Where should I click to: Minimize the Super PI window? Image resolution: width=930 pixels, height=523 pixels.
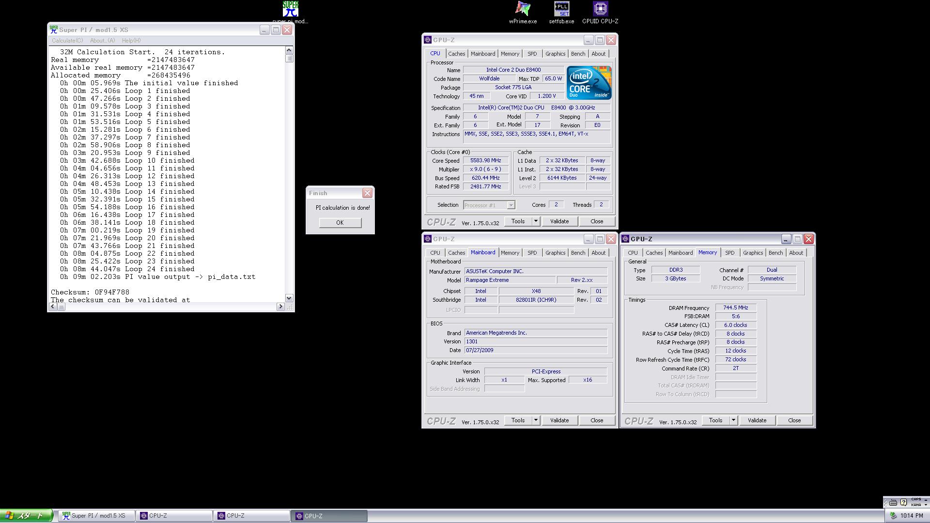[264, 30]
